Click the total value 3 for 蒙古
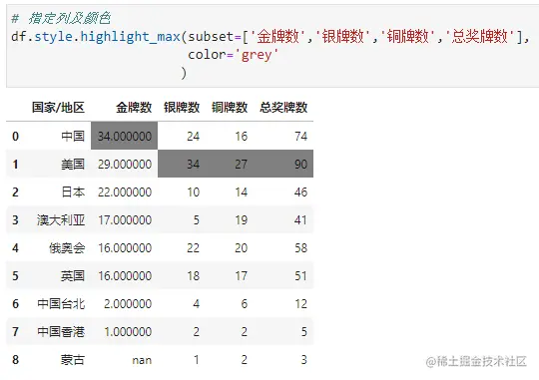 tap(303, 360)
